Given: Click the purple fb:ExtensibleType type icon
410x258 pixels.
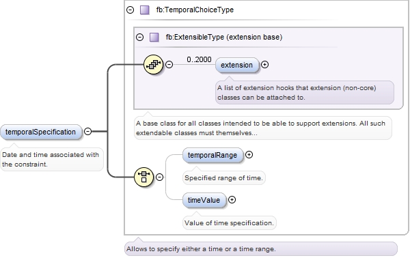Looking at the screenshot, I should point(154,37).
